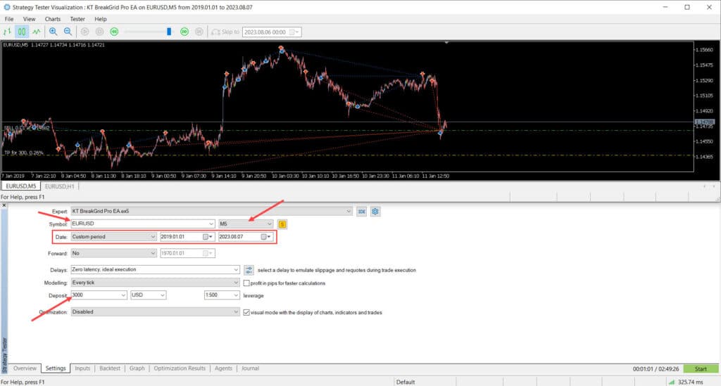The width and height of the screenshot is (721, 386).
Task: Click the greyed-out play testing button
Action: pyautogui.click(x=84, y=32)
